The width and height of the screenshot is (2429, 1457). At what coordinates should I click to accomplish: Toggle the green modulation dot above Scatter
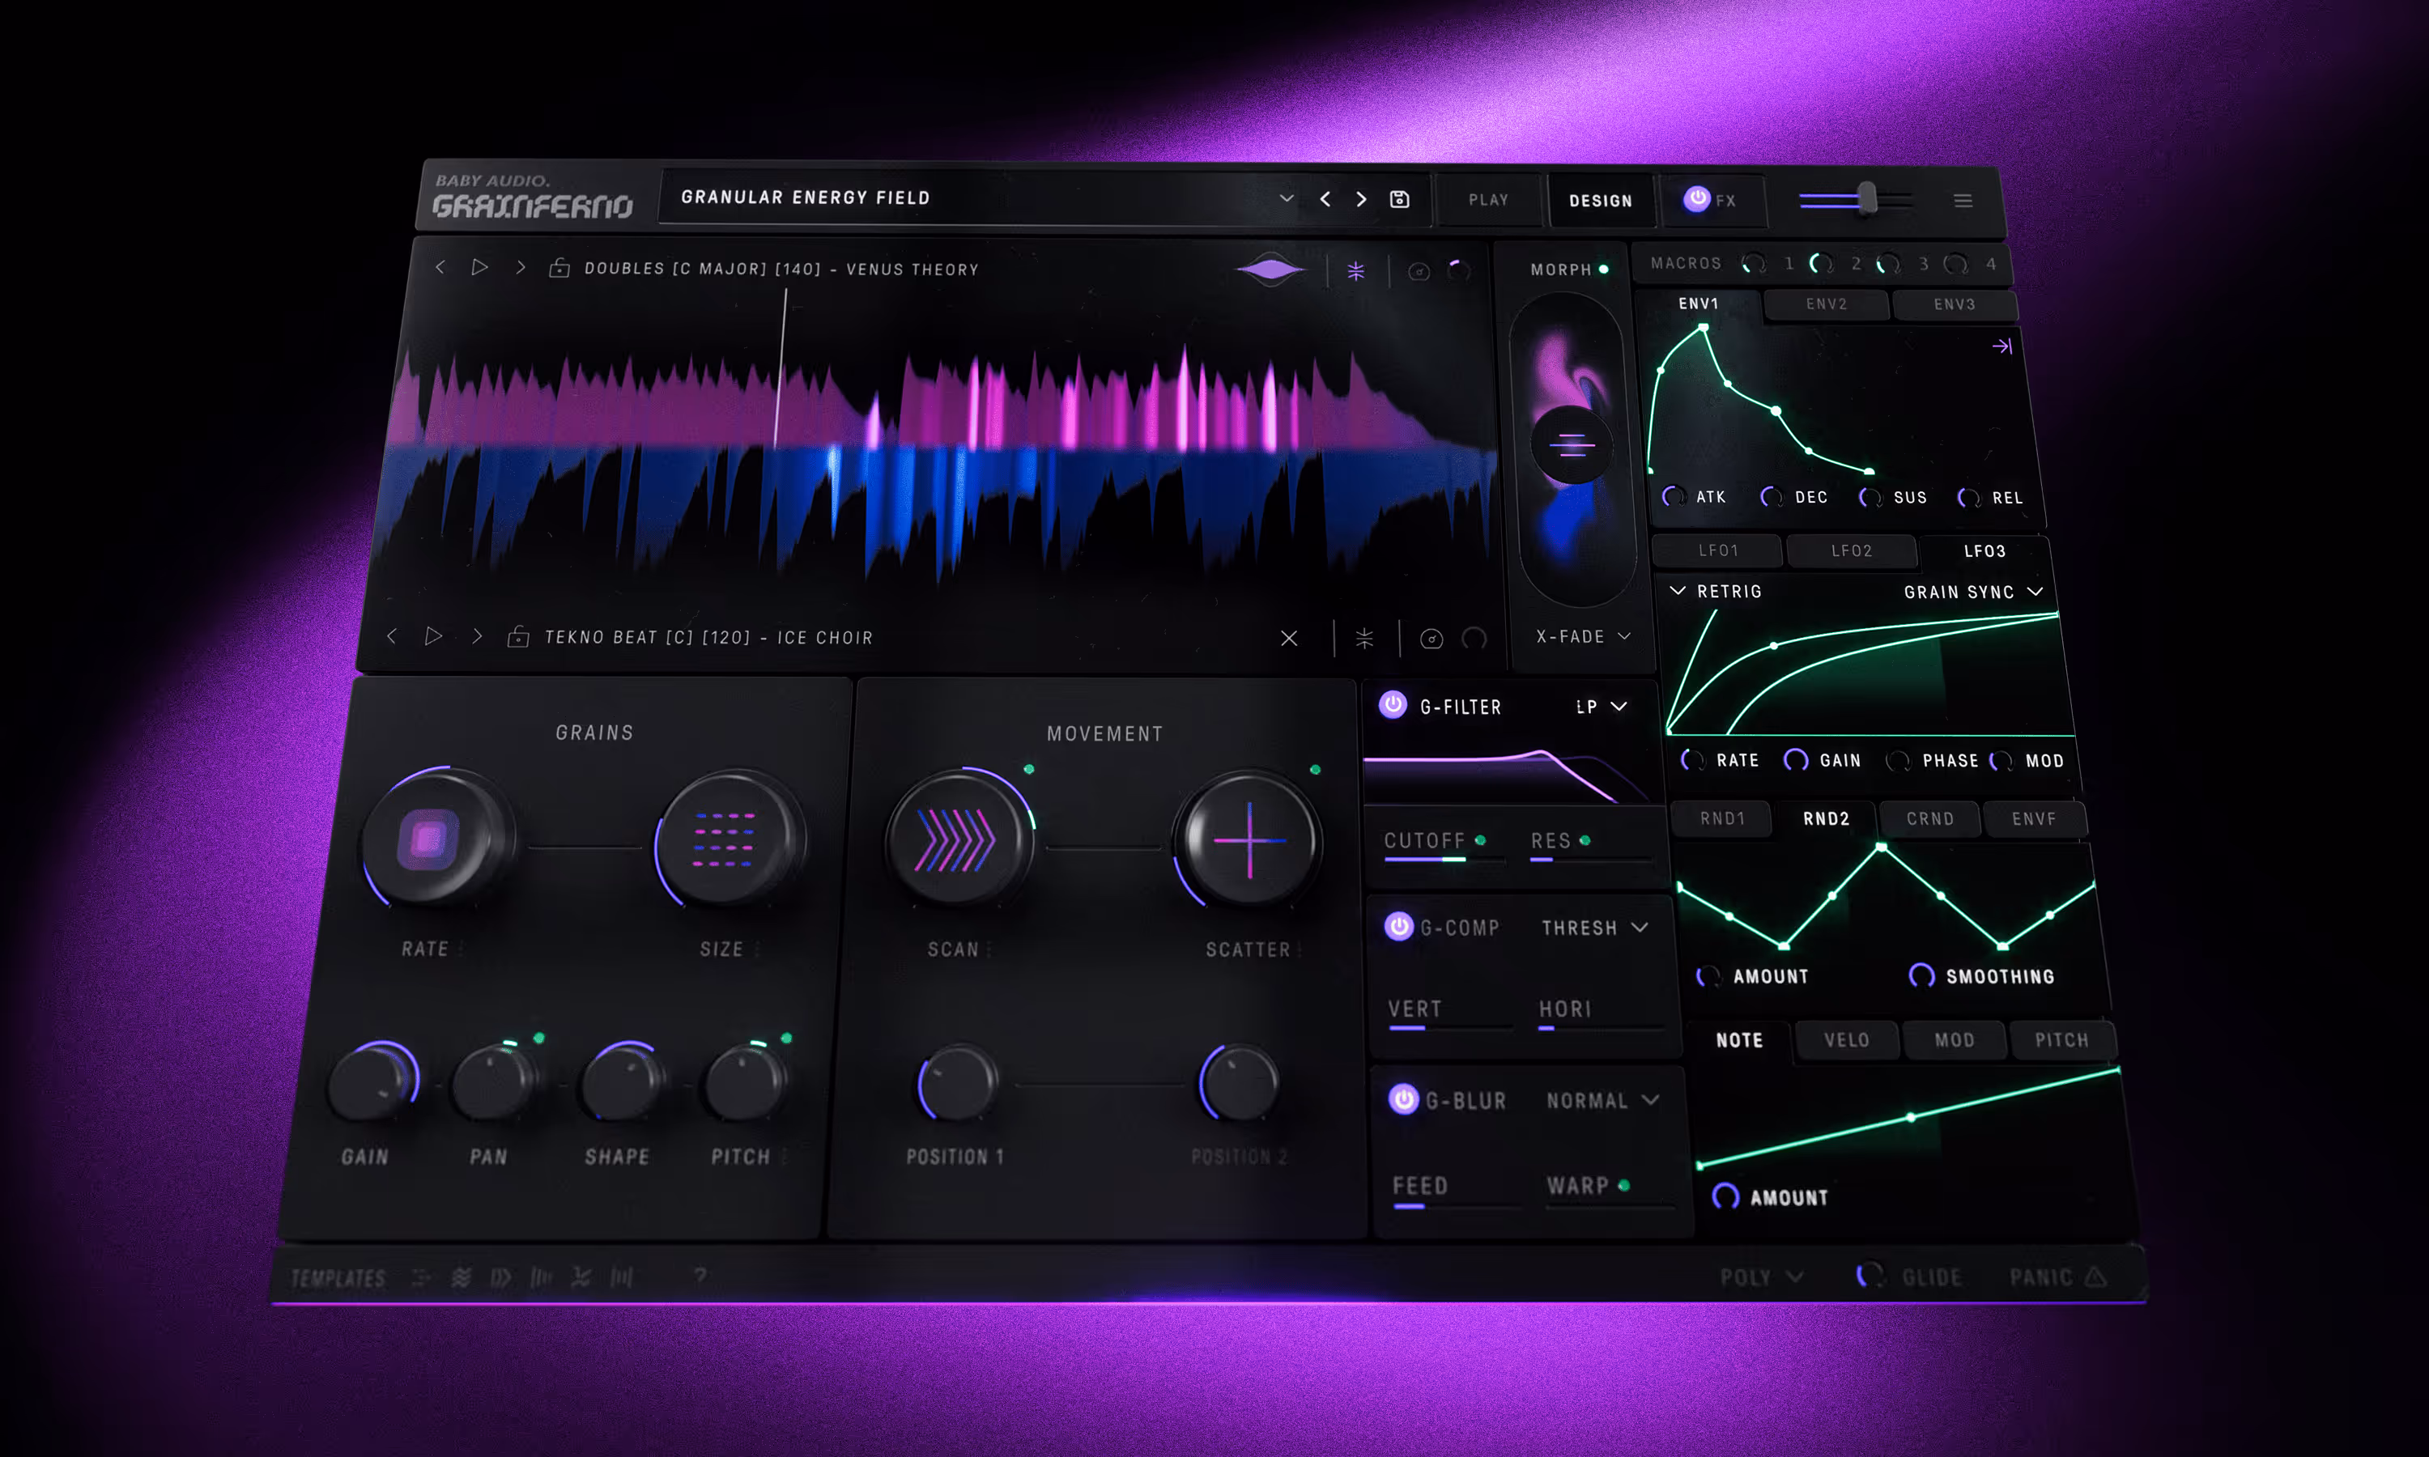point(1316,770)
